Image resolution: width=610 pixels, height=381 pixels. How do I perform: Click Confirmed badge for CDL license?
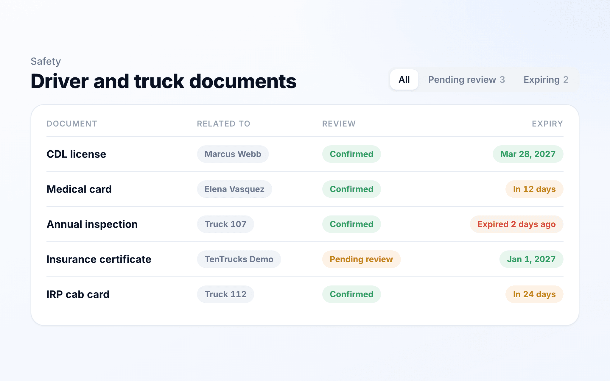(x=351, y=154)
